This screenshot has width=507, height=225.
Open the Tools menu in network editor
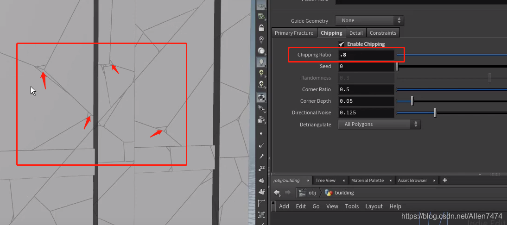tap(352, 206)
